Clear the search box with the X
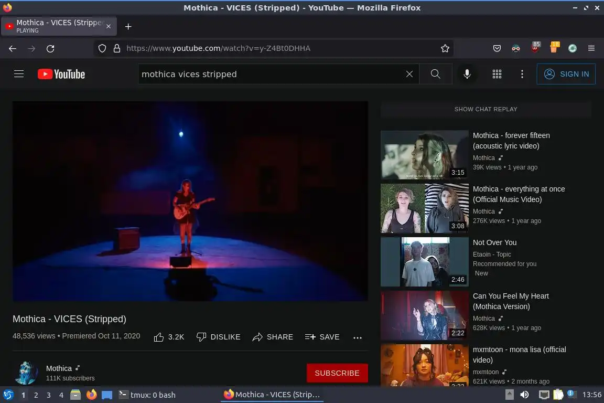This screenshot has height=403, width=604. [x=409, y=74]
